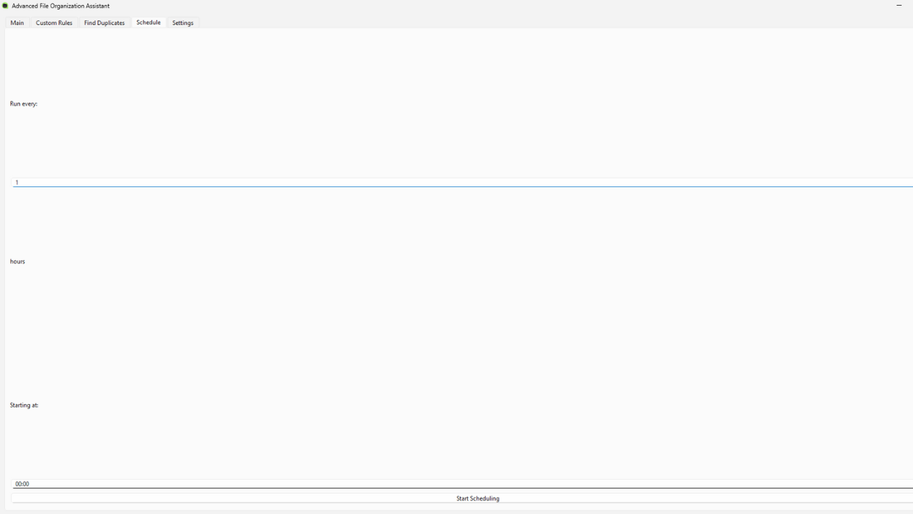Image resolution: width=913 pixels, height=514 pixels.
Task: Switch to the Main tab
Action: coord(17,23)
